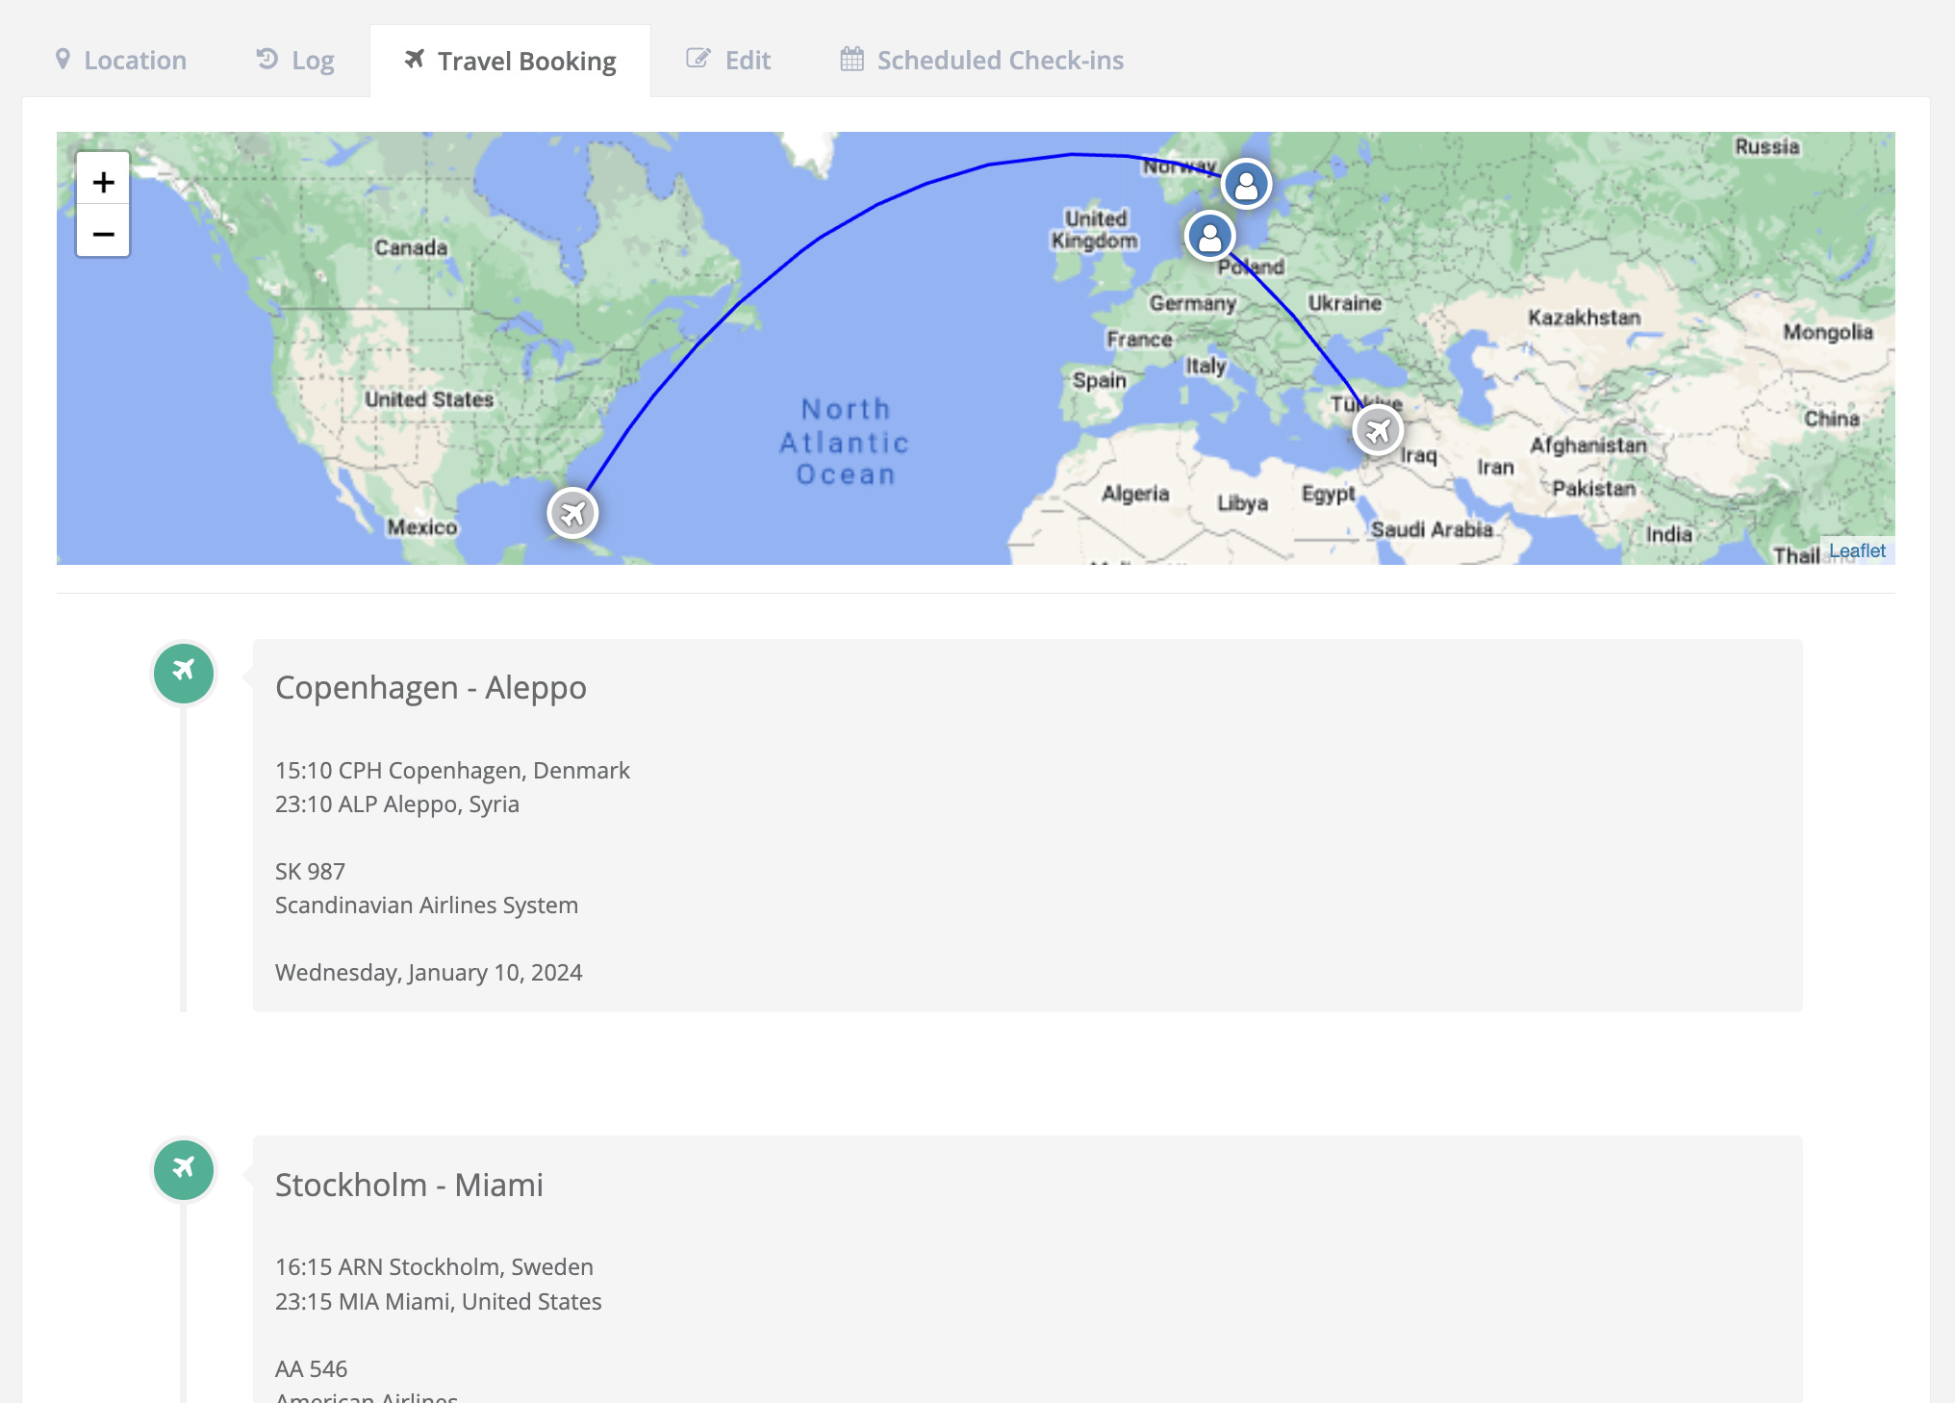Viewport: 1955px width, 1403px height.
Task: Zoom in on the map
Action: (102, 181)
